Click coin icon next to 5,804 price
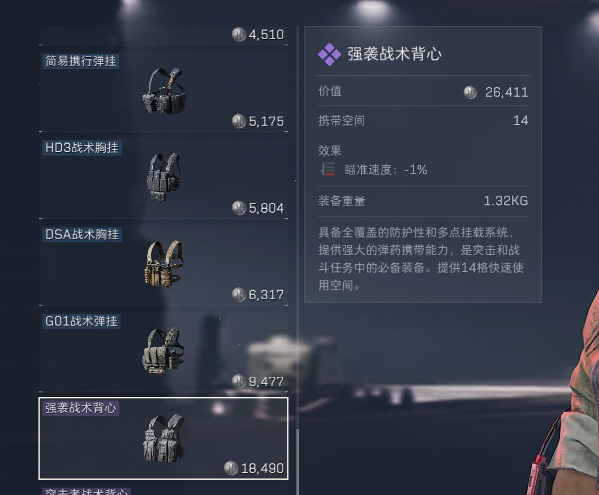This screenshot has height=495, width=599. coord(239,208)
